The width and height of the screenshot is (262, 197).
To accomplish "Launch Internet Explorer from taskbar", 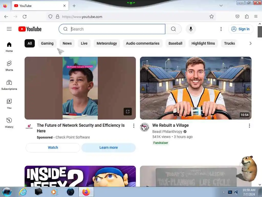I will 23,192.
